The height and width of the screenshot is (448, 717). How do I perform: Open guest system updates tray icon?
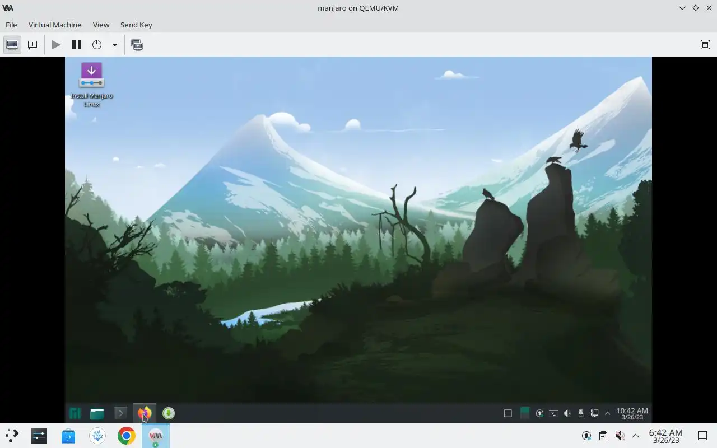coord(539,413)
